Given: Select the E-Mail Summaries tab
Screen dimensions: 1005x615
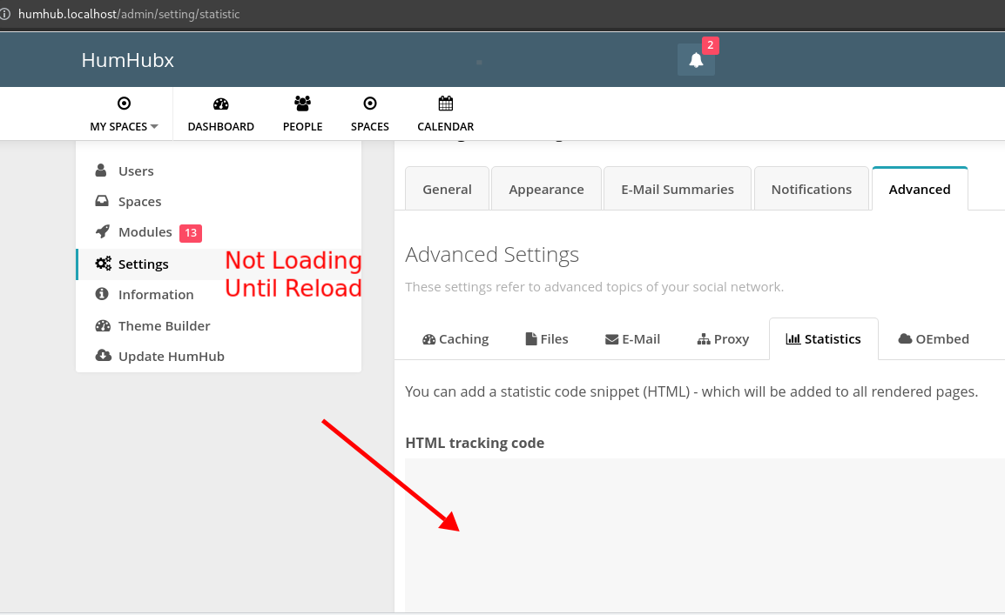Looking at the screenshot, I should point(677,188).
